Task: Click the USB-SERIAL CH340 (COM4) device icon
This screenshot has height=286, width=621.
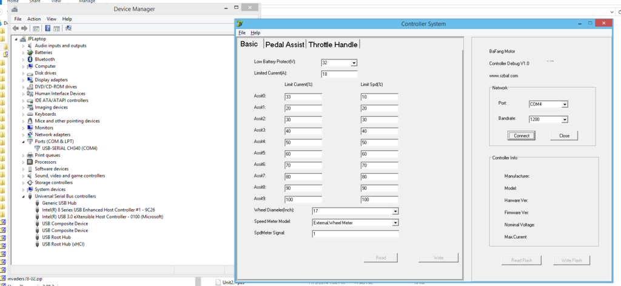Action: 38,148
